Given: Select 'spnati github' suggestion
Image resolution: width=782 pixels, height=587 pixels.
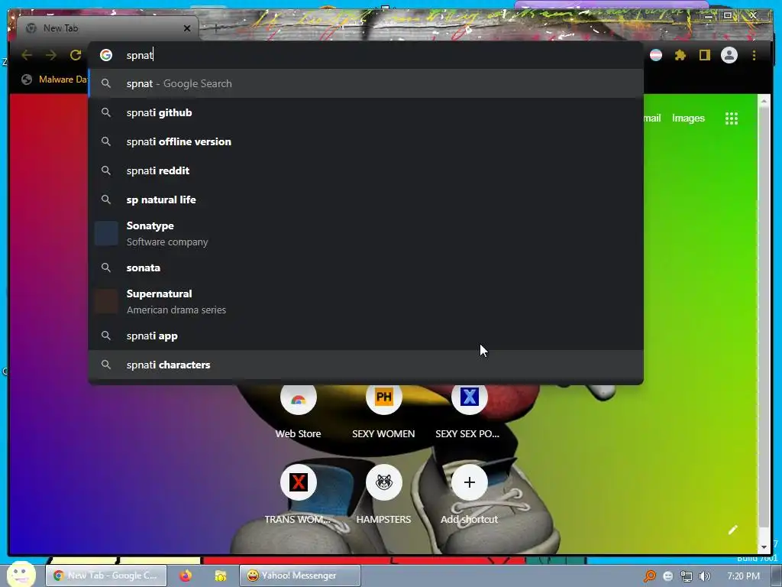Looking at the screenshot, I should [x=366, y=112].
